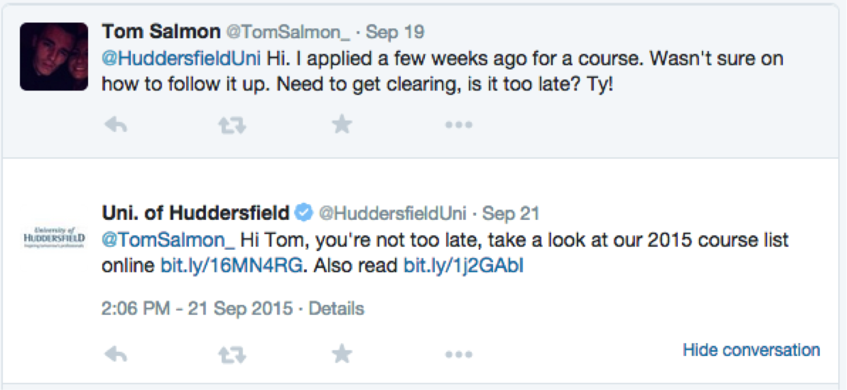
Task: Click the @TomSalmon_ mention in the reply
Action: (168, 240)
